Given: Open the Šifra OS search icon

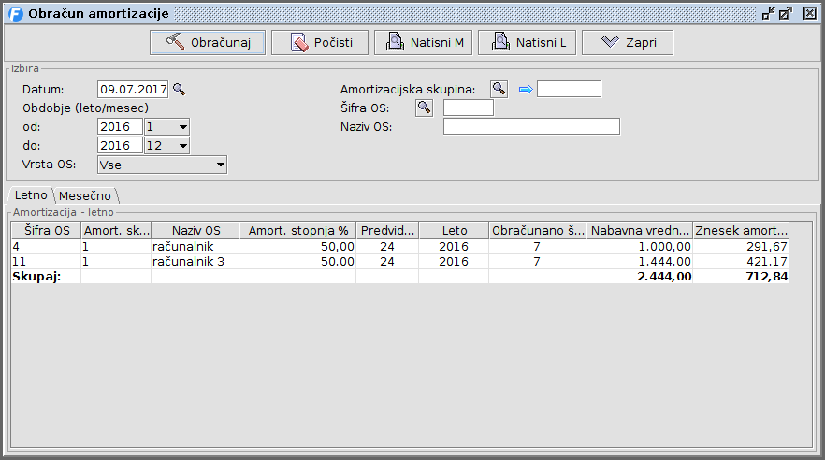Looking at the screenshot, I should (425, 108).
